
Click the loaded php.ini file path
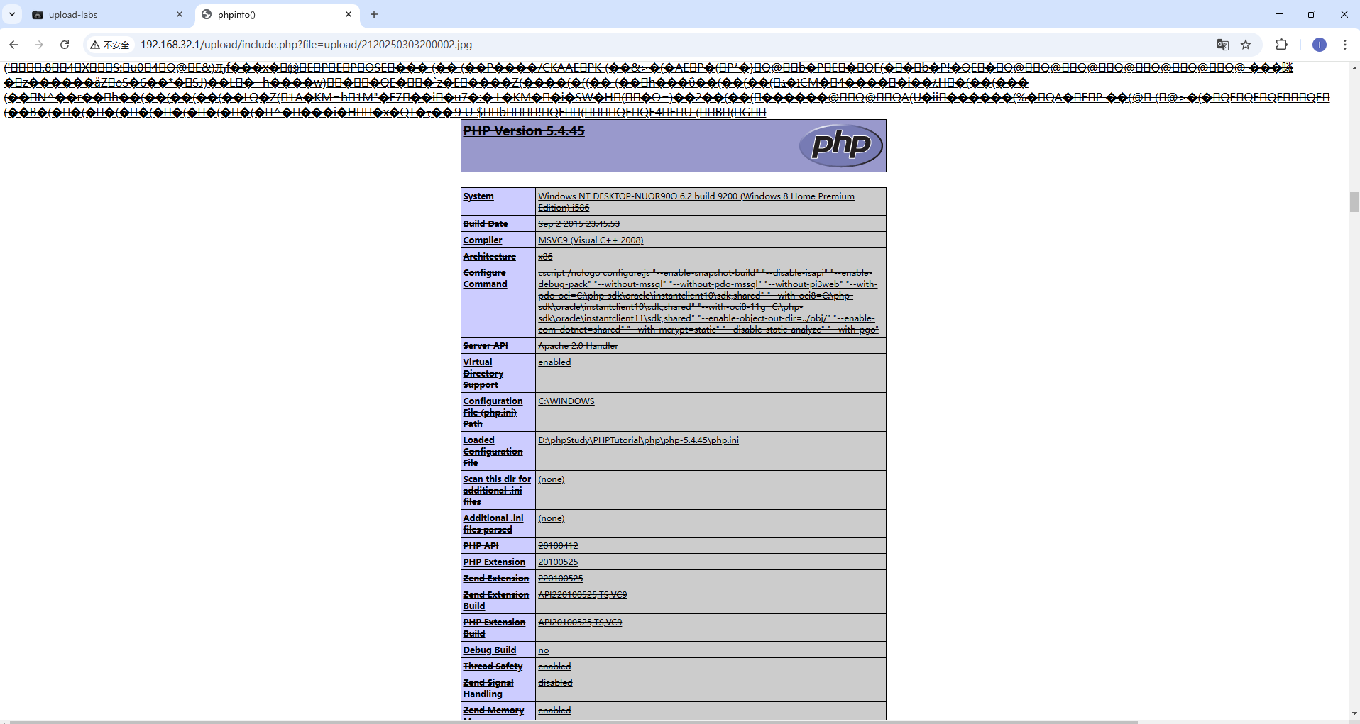638,440
